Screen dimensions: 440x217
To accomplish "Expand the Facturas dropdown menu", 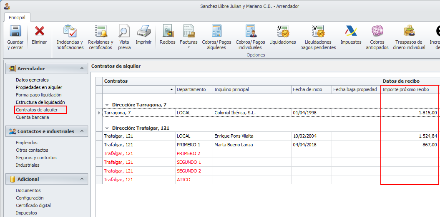I will tap(189, 47).
